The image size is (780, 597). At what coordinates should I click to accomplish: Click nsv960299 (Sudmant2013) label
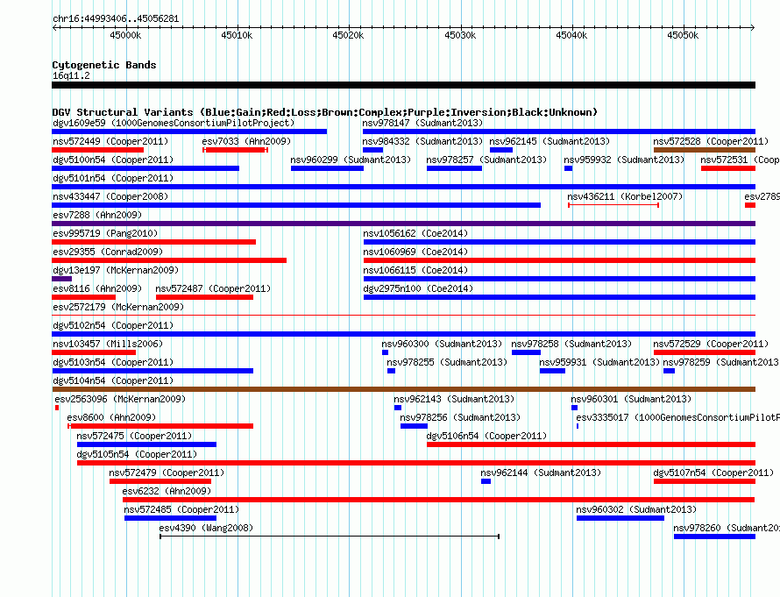click(351, 160)
